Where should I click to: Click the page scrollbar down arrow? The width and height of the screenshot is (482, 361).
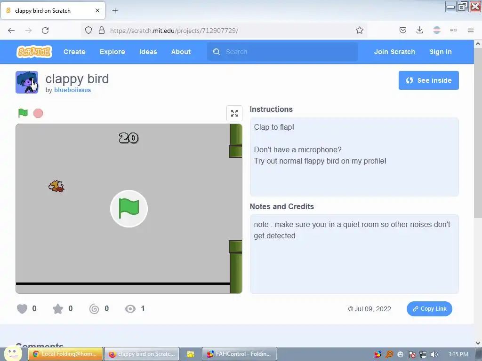click(478, 343)
